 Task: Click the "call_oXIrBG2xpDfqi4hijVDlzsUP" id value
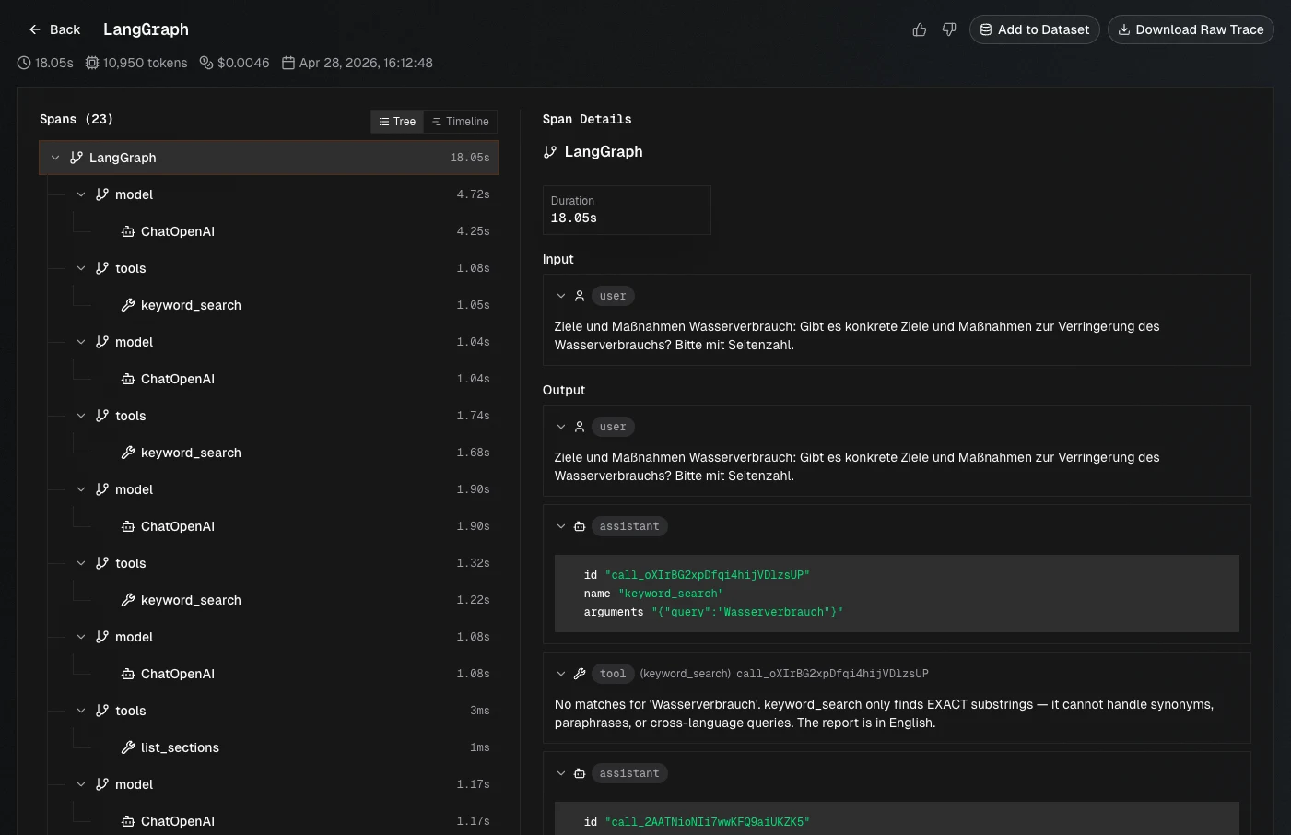(x=708, y=575)
